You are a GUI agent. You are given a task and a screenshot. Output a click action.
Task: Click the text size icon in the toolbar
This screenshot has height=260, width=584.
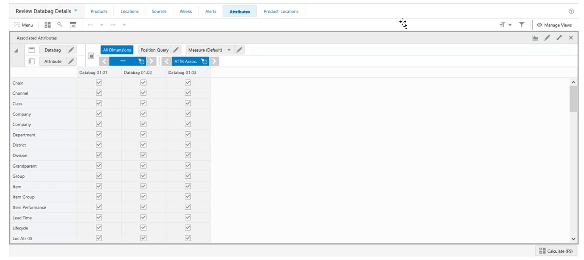(502, 25)
